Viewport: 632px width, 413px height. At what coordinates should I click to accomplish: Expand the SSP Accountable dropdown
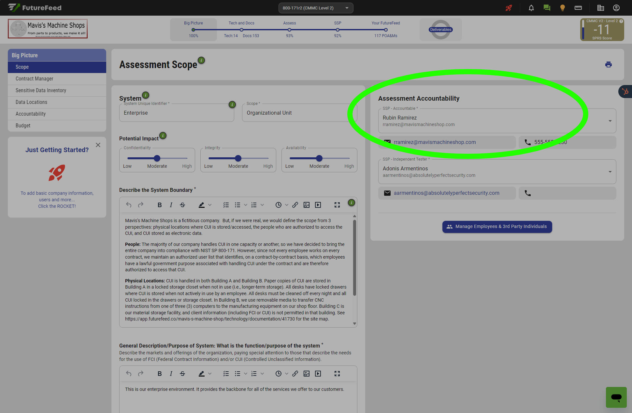tap(610, 121)
